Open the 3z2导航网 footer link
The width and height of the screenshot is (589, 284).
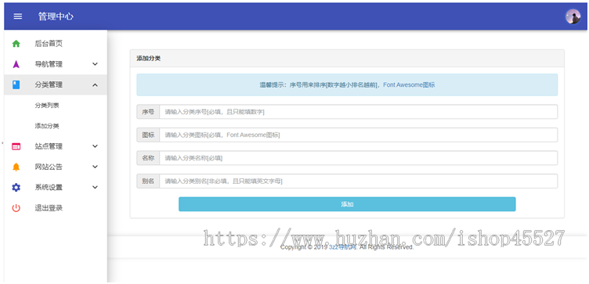(x=342, y=247)
